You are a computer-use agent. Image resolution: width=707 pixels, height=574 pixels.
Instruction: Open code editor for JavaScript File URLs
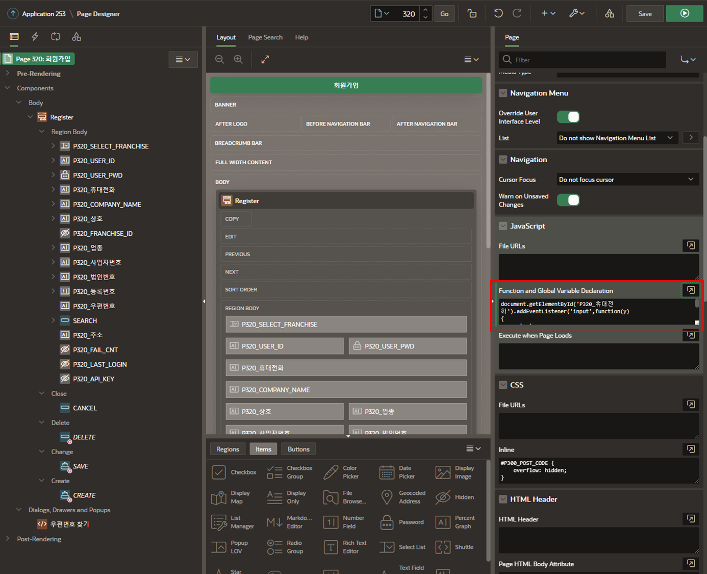[691, 245]
